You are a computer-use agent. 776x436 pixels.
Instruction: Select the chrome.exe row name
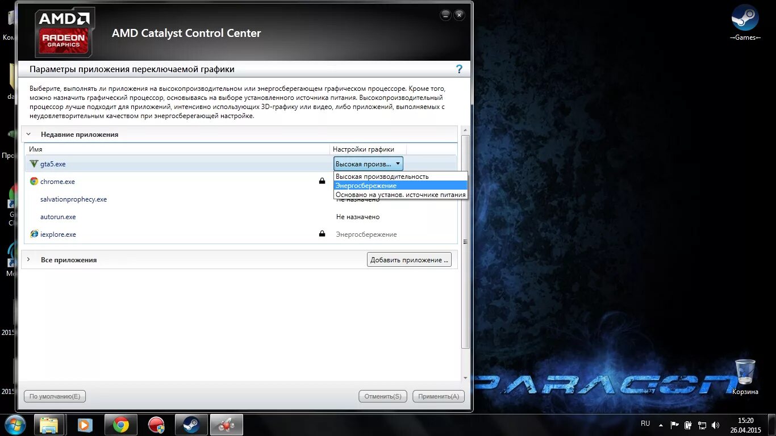coord(57,182)
